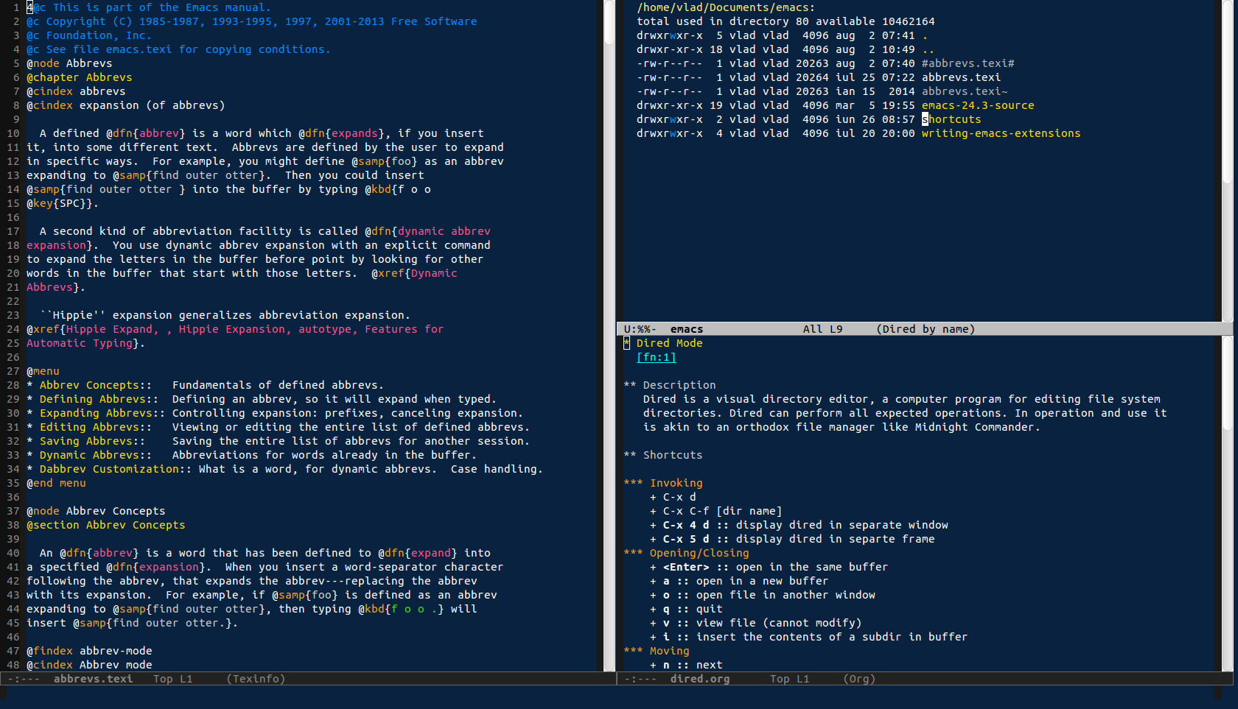Click the 'Defining Abbrevs::' menu entry
1238x709 pixels.
(99, 399)
